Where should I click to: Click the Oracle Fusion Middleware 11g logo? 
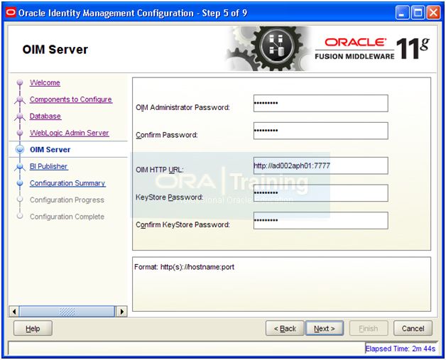[x=372, y=48]
